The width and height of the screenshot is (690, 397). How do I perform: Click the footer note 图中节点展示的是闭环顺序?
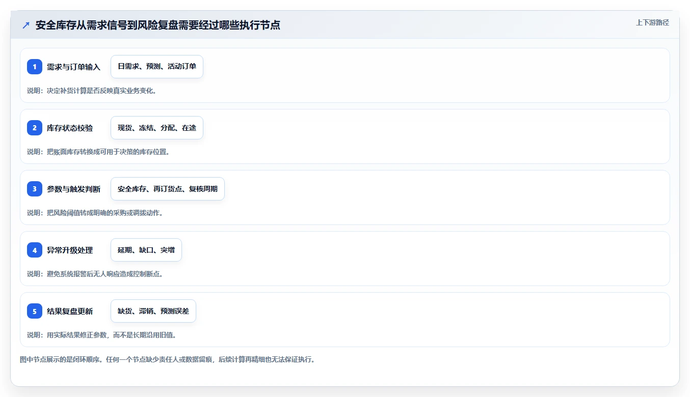(x=167, y=359)
